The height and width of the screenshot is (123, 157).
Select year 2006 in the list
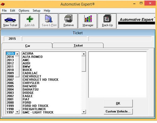(x=10, y=83)
